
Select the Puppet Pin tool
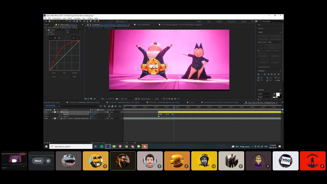[98, 21]
